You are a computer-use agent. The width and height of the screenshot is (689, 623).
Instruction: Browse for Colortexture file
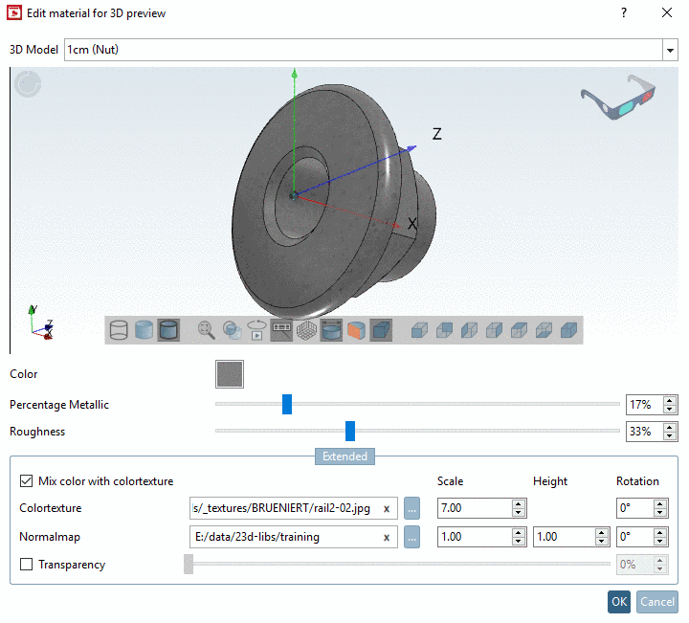pyautogui.click(x=411, y=508)
